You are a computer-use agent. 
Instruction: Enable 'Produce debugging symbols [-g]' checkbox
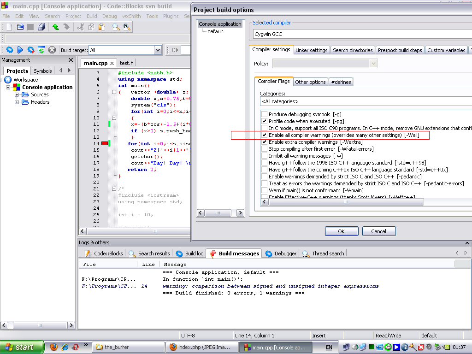pos(264,114)
